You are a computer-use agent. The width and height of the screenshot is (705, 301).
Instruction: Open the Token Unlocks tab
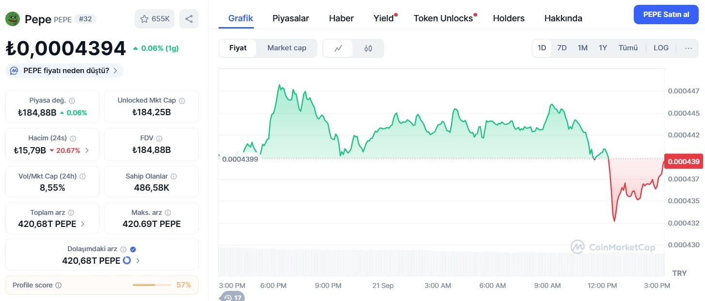443,18
